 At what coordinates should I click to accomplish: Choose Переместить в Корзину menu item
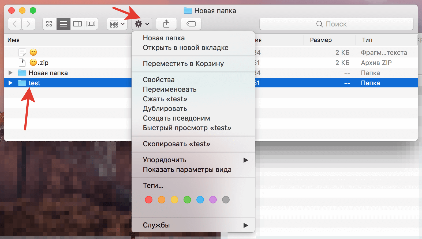point(183,64)
